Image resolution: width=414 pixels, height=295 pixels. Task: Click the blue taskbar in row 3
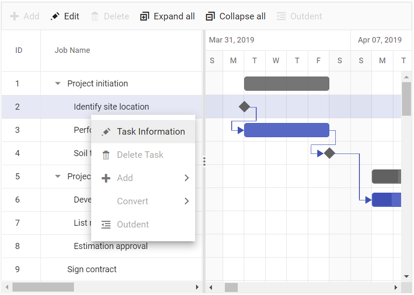coord(286,130)
